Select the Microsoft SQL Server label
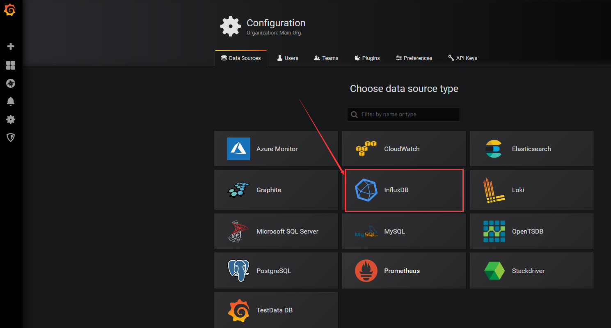The image size is (611, 328). click(x=287, y=232)
